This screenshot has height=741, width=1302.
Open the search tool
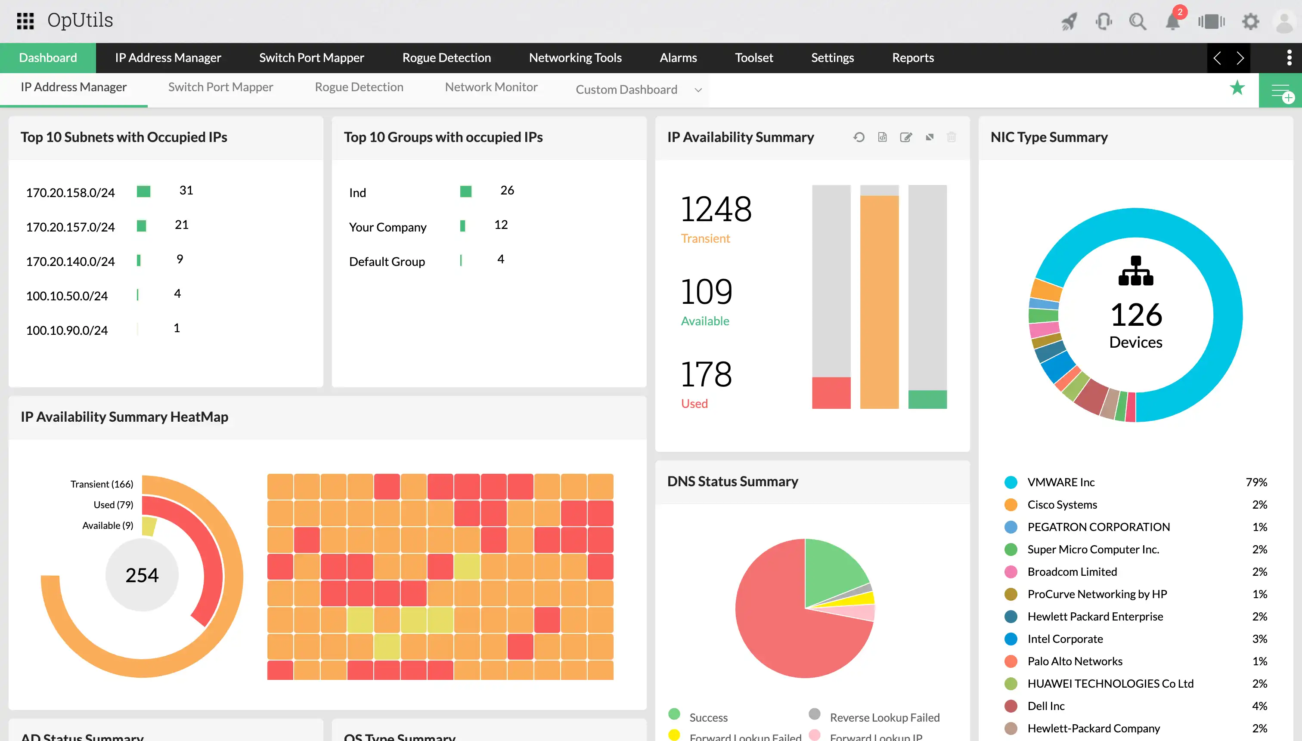[x=1138, y=22]
